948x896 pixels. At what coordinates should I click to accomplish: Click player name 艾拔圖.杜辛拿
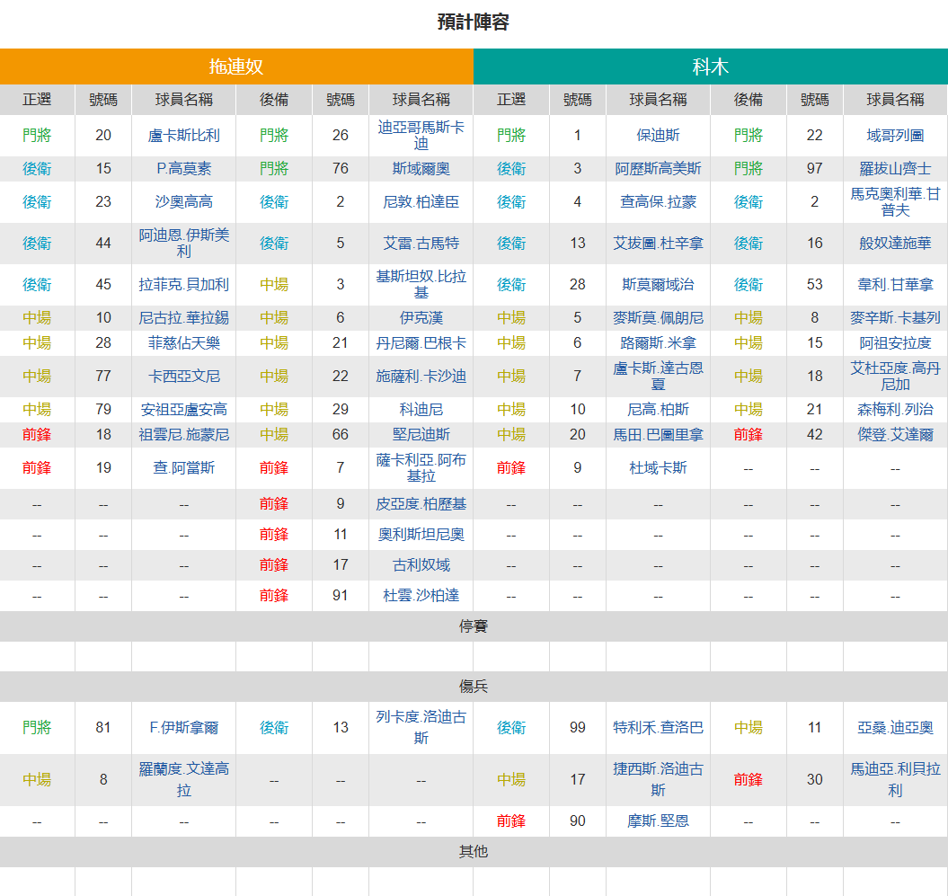658,243
